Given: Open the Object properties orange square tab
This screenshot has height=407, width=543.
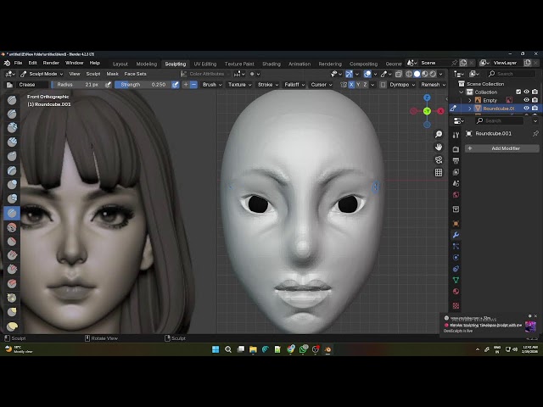Looking at the screenshot, I should (x=456, y=224).
